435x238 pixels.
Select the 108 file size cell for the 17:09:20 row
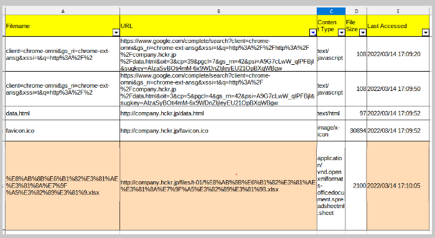[x=356, y=54]
